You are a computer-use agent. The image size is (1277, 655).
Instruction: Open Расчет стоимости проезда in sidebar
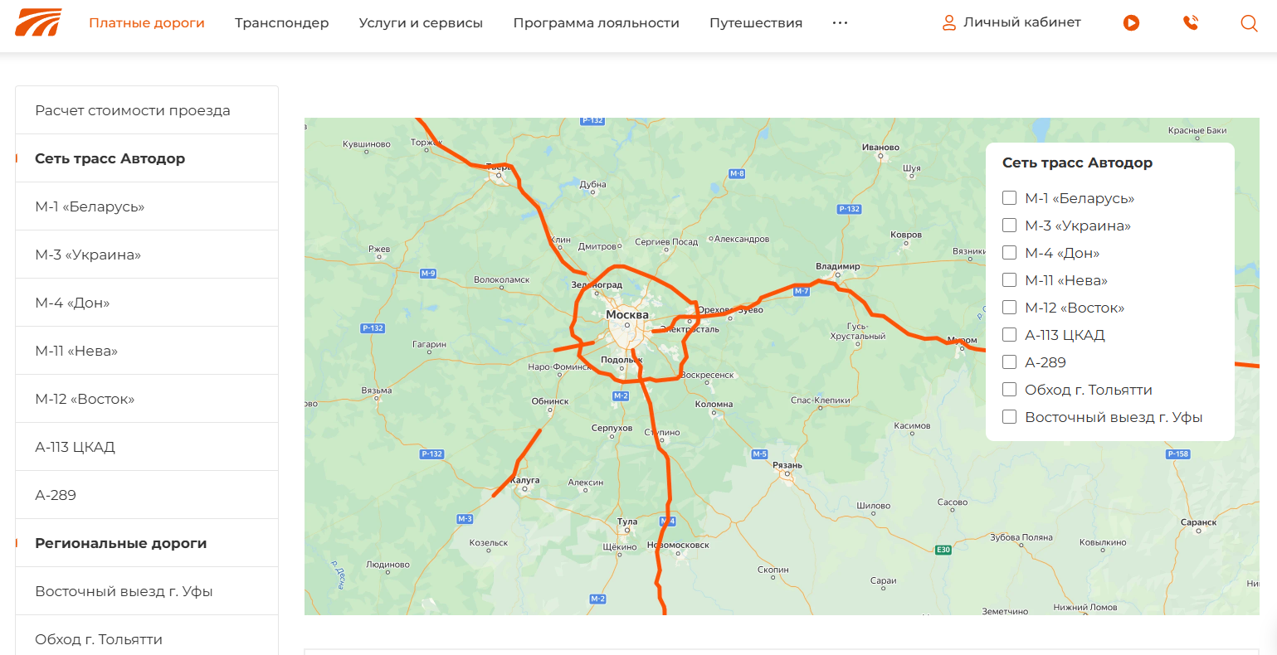click(x=147, y=110)
